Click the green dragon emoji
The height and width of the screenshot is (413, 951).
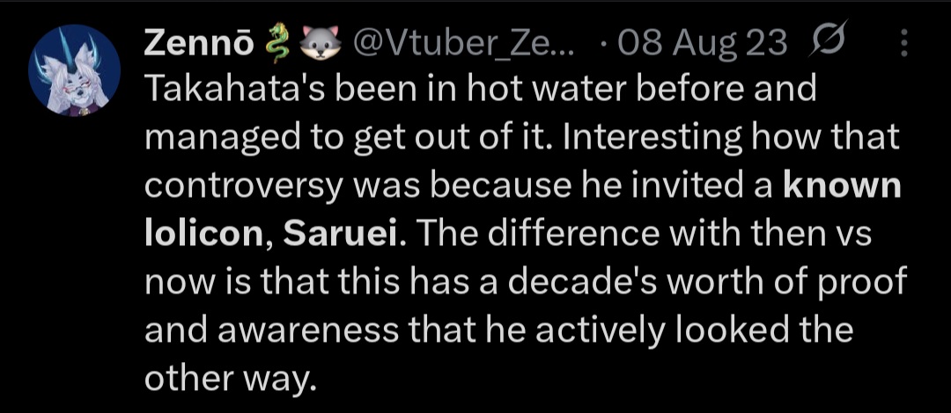coord(275,44)
